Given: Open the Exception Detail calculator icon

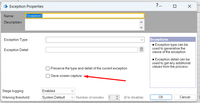Looking at the screenshot, I should coord(141,50).
